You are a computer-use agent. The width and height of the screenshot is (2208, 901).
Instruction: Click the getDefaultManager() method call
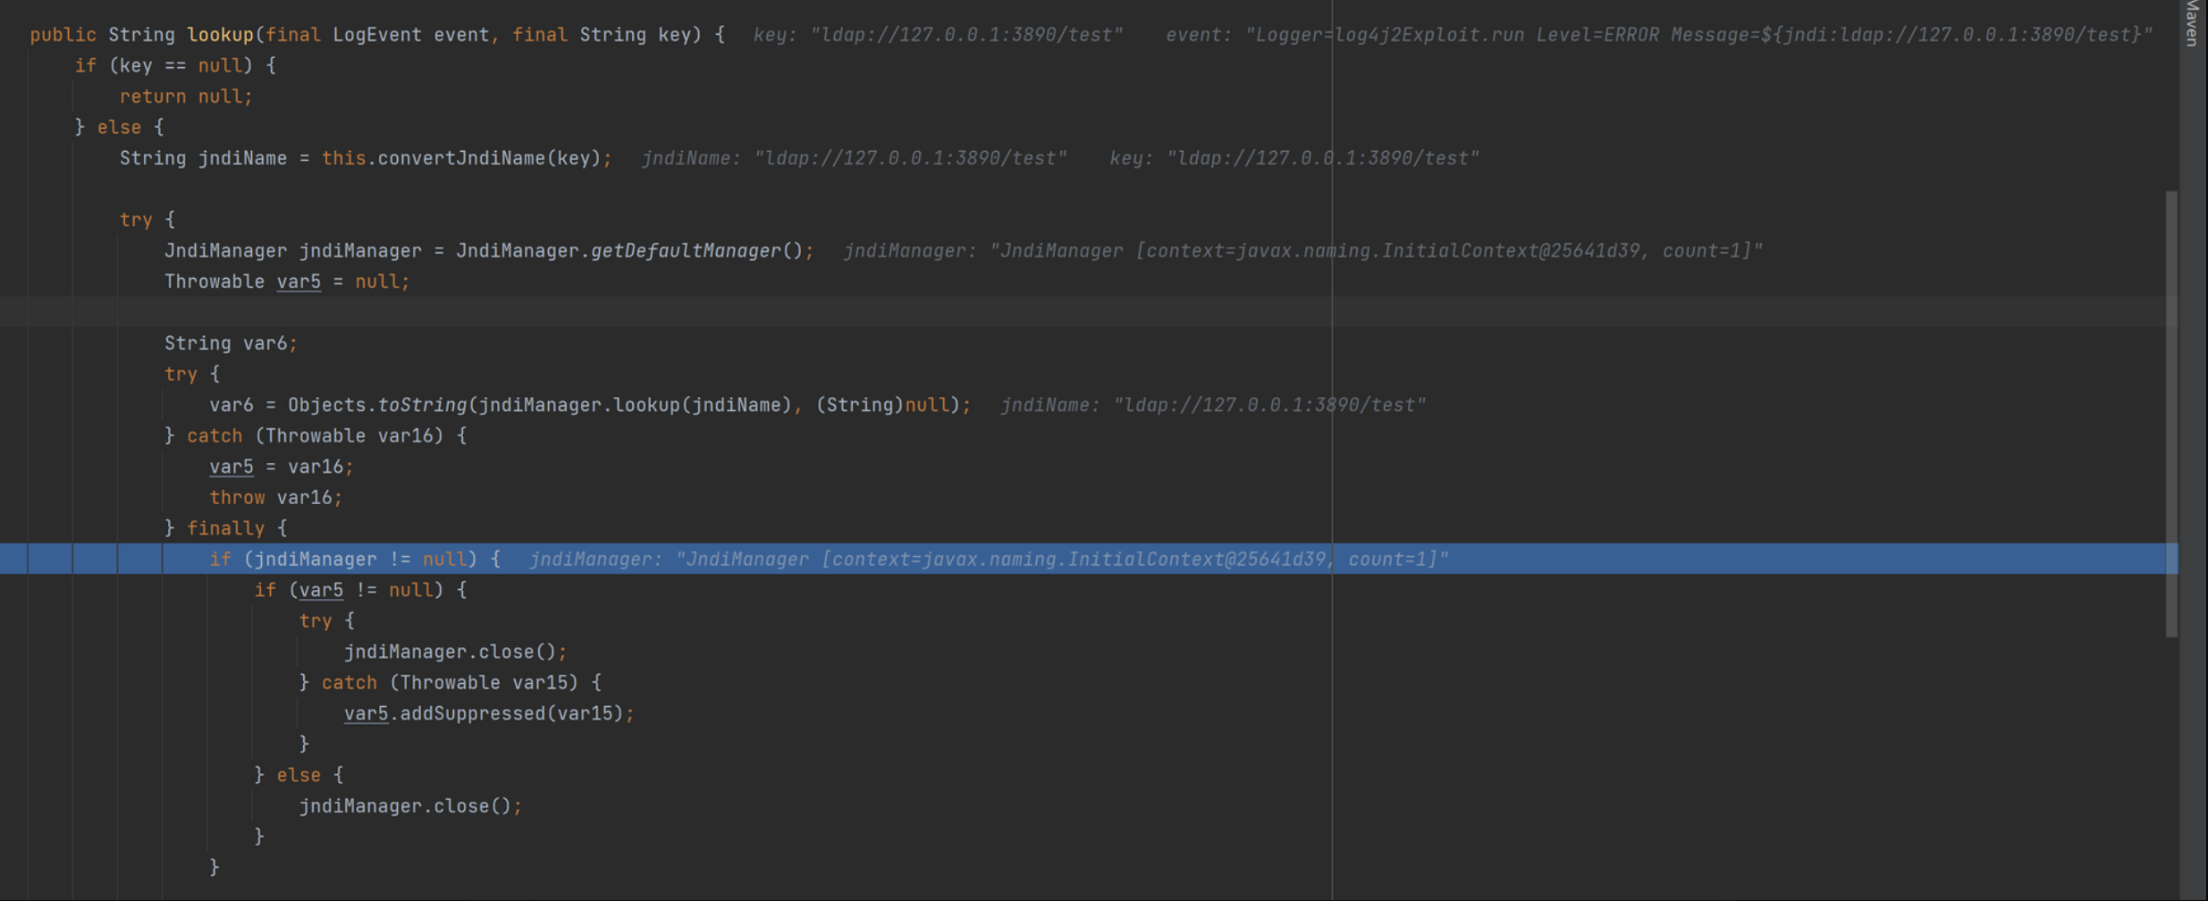pos(686,251)
